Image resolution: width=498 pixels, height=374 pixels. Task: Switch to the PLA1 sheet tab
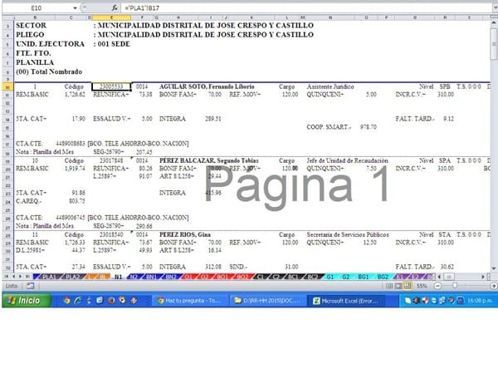(x=48, y=277)
